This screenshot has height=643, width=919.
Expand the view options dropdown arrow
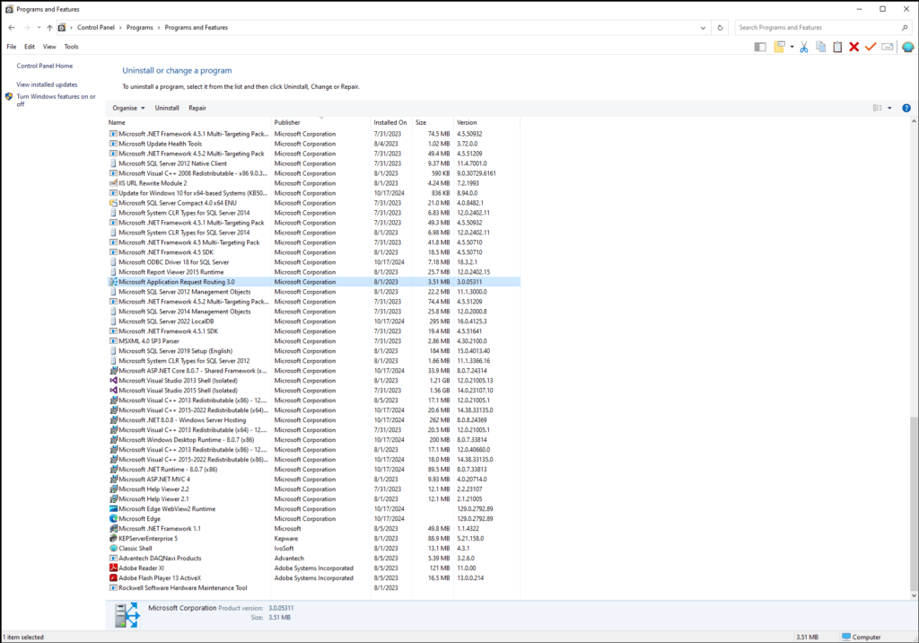click(x=889, y=108)
